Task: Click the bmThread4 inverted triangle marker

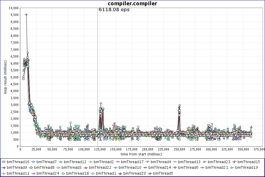Action: [x=147, y=162]
